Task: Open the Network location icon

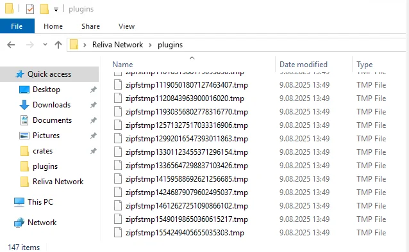Action: (x=19, y=223)
